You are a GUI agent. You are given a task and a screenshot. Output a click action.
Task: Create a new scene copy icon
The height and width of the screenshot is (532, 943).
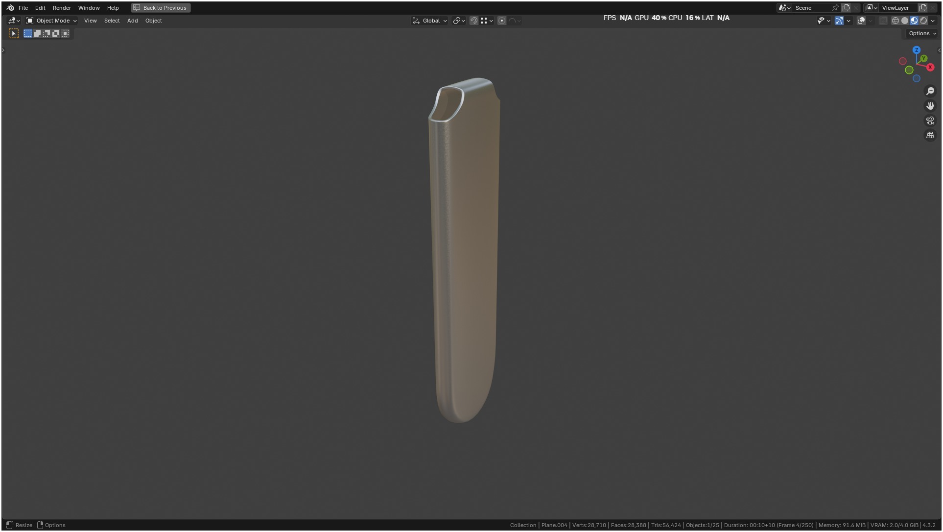846,8
